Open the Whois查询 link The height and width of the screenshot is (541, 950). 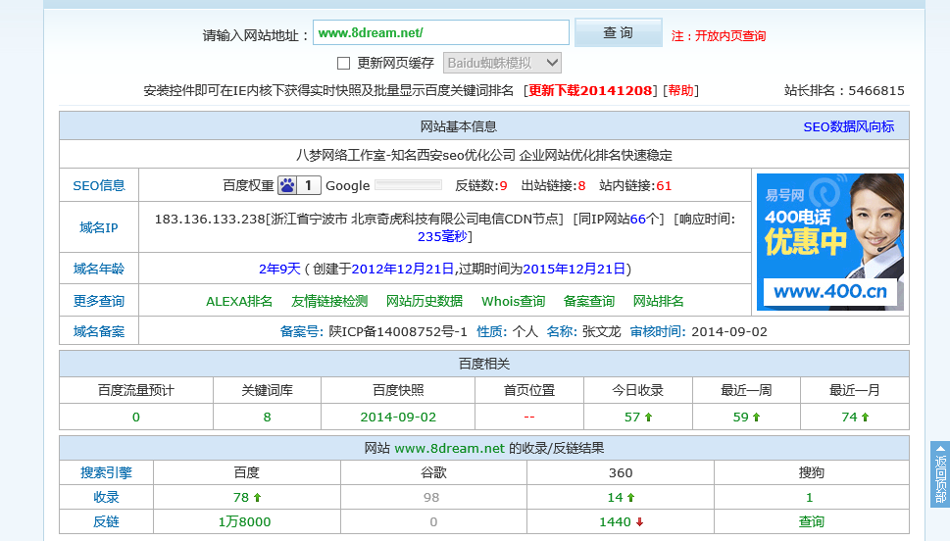[x=513, y=301]
